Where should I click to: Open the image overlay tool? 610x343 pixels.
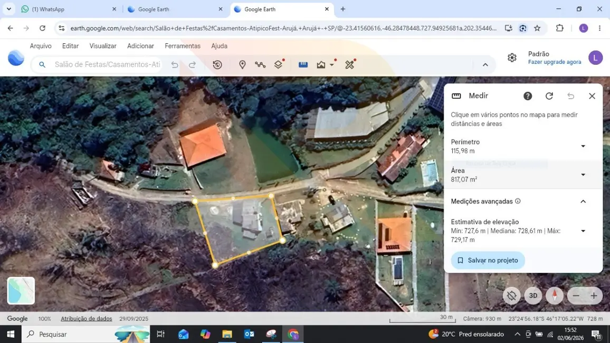pyautogui.click(x=321, y=64)
